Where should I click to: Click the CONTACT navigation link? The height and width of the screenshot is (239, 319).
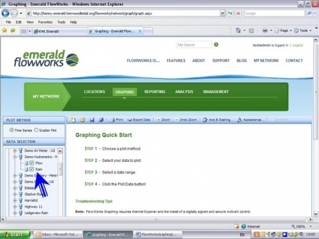coord(294,61)
